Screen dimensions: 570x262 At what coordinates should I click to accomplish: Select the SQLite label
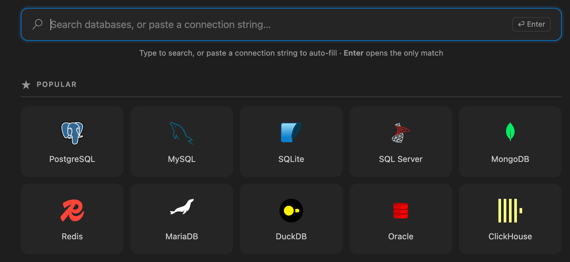tap(291, 159)
